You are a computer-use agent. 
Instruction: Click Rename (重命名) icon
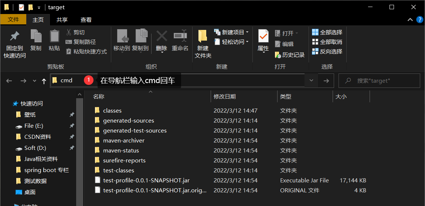point(180,36)
